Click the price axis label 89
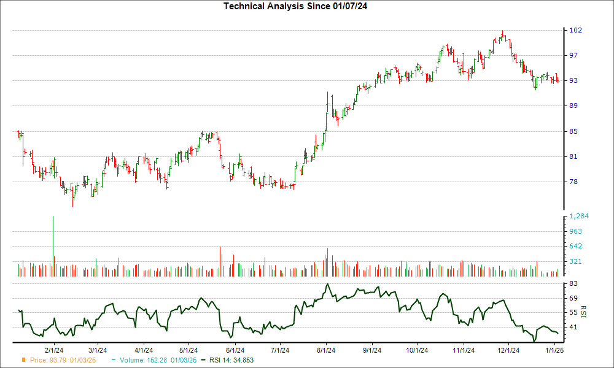This screenshot has width=614, height=368. [573, 105]
